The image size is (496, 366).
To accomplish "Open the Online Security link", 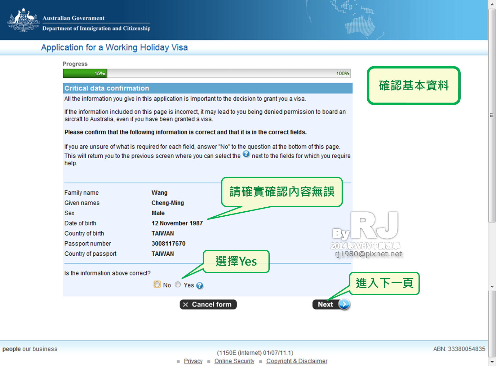I will (234, 361).
